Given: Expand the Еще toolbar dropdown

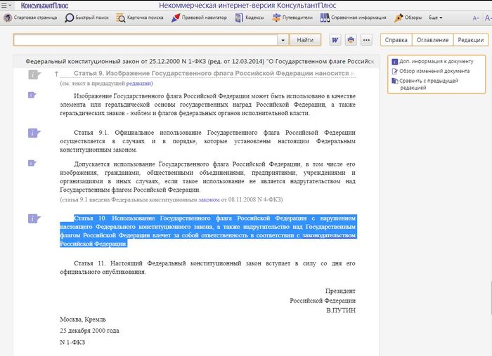Looking at the screenshot, I should [x=436, y=18].
